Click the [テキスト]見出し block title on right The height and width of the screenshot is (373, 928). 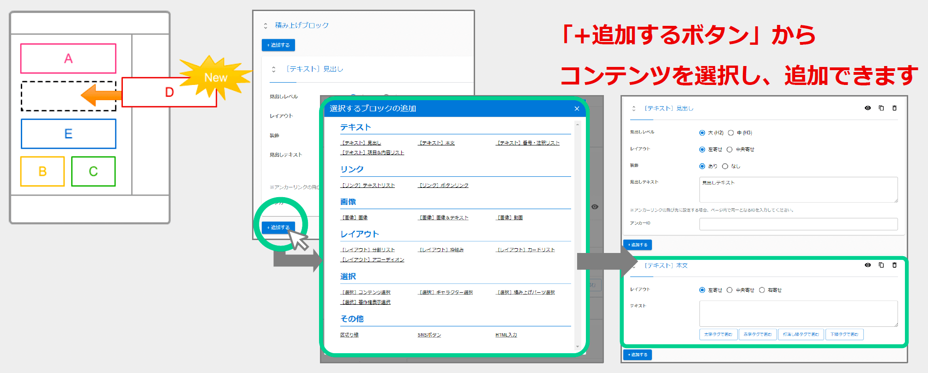pyautogui.click(x=669, y=108)
